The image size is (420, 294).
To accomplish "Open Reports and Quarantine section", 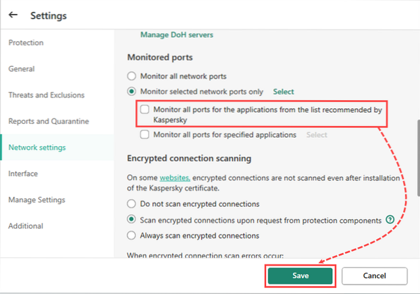I will point(48,121).
